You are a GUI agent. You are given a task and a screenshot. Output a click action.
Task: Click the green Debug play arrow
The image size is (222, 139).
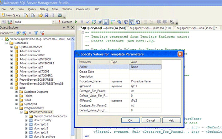coord(76,22)
